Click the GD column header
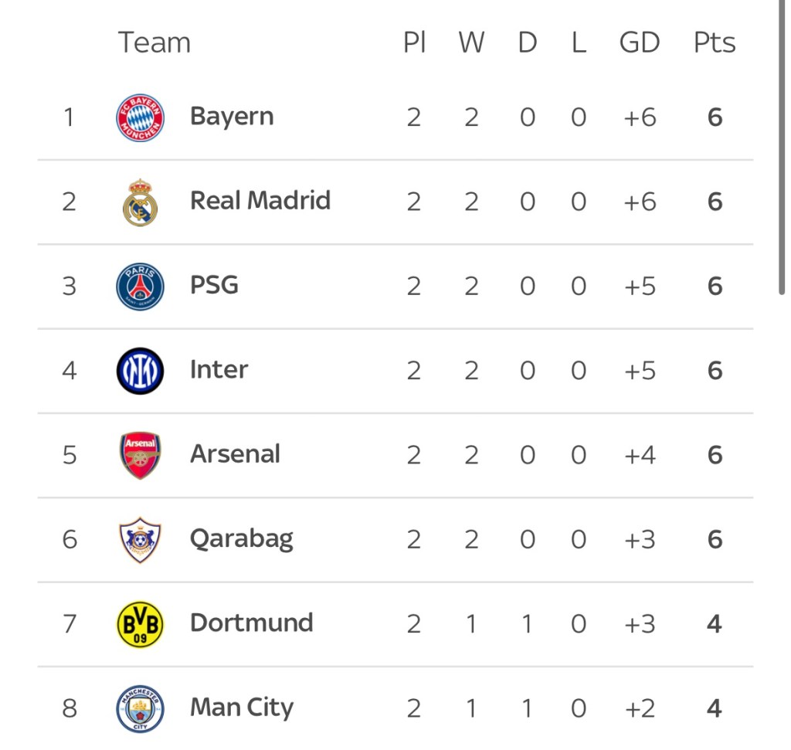This screenshot has width=791, height=750. (x=639, y=42)
